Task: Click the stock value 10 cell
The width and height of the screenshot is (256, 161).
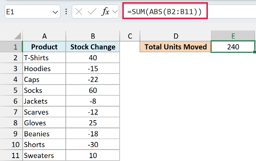Action: pyautogui.click(x=93, y=155)
